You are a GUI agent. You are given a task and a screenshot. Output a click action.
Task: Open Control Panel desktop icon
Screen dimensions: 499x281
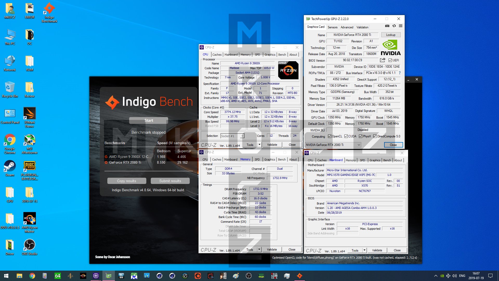(10, 116)
